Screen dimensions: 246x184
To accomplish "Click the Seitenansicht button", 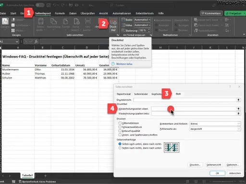I will click(x=214, y=165).
